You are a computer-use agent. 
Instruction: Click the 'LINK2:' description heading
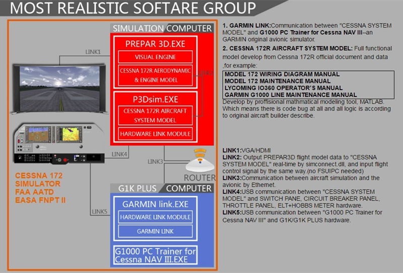tap(232, 157)
